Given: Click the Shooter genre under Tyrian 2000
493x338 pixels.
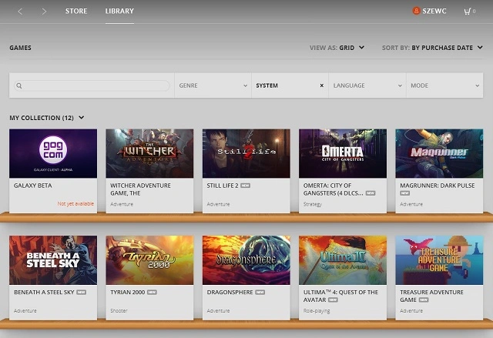Looking at the screenshot, I should click(x=119, y=311).
